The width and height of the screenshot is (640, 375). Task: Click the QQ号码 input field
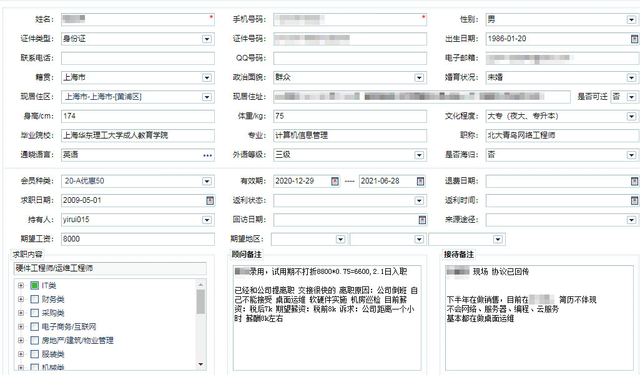tap(350, 58)
